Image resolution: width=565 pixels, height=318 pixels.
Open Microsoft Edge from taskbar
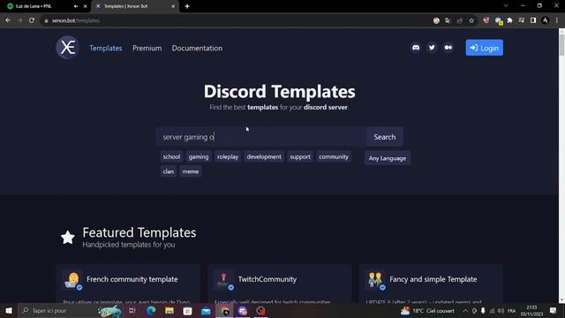[151, 310]
